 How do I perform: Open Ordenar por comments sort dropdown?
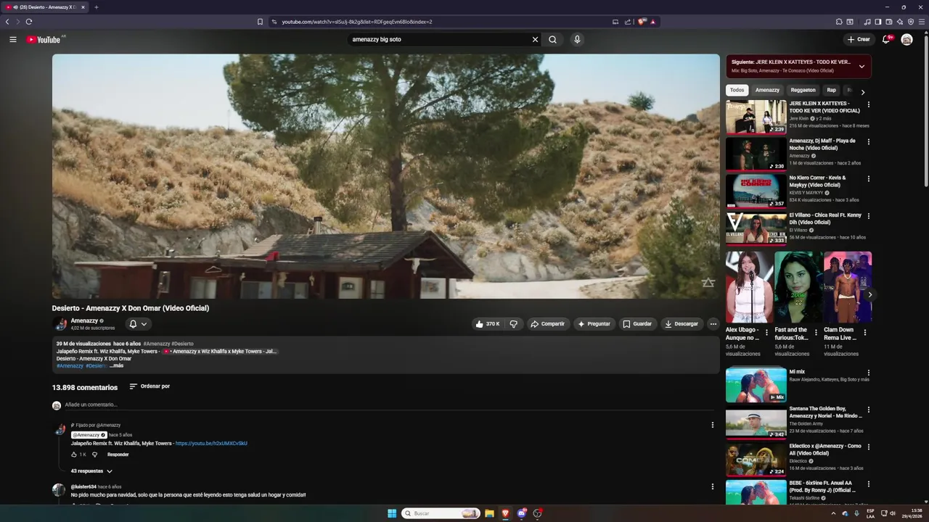coord(150,386)
